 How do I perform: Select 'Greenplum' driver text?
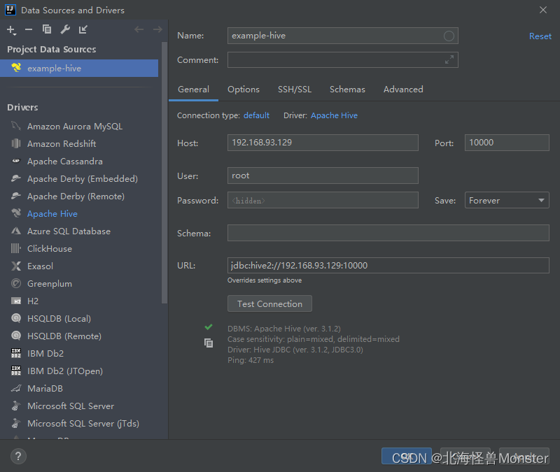click(x=50, y=284)
